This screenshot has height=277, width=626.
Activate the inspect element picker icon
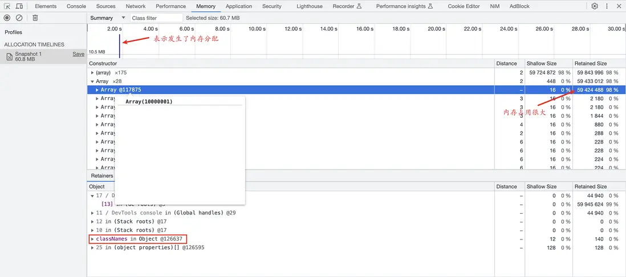7,6
